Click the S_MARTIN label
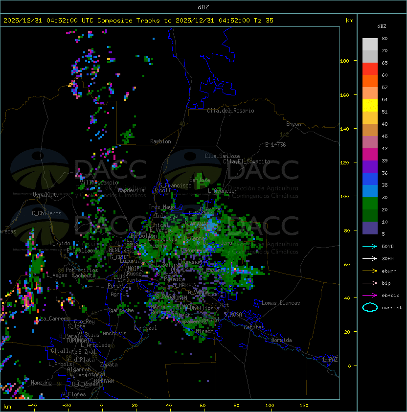The height and width of the screenshot is (412, 407). point(184,285)
